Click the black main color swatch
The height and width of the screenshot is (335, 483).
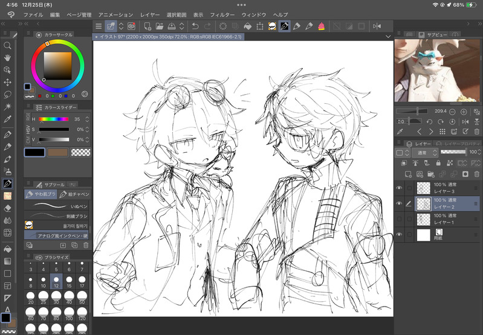pos(34,152)
